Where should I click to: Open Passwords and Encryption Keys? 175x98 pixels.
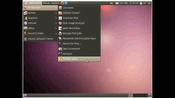click(79, 38)
